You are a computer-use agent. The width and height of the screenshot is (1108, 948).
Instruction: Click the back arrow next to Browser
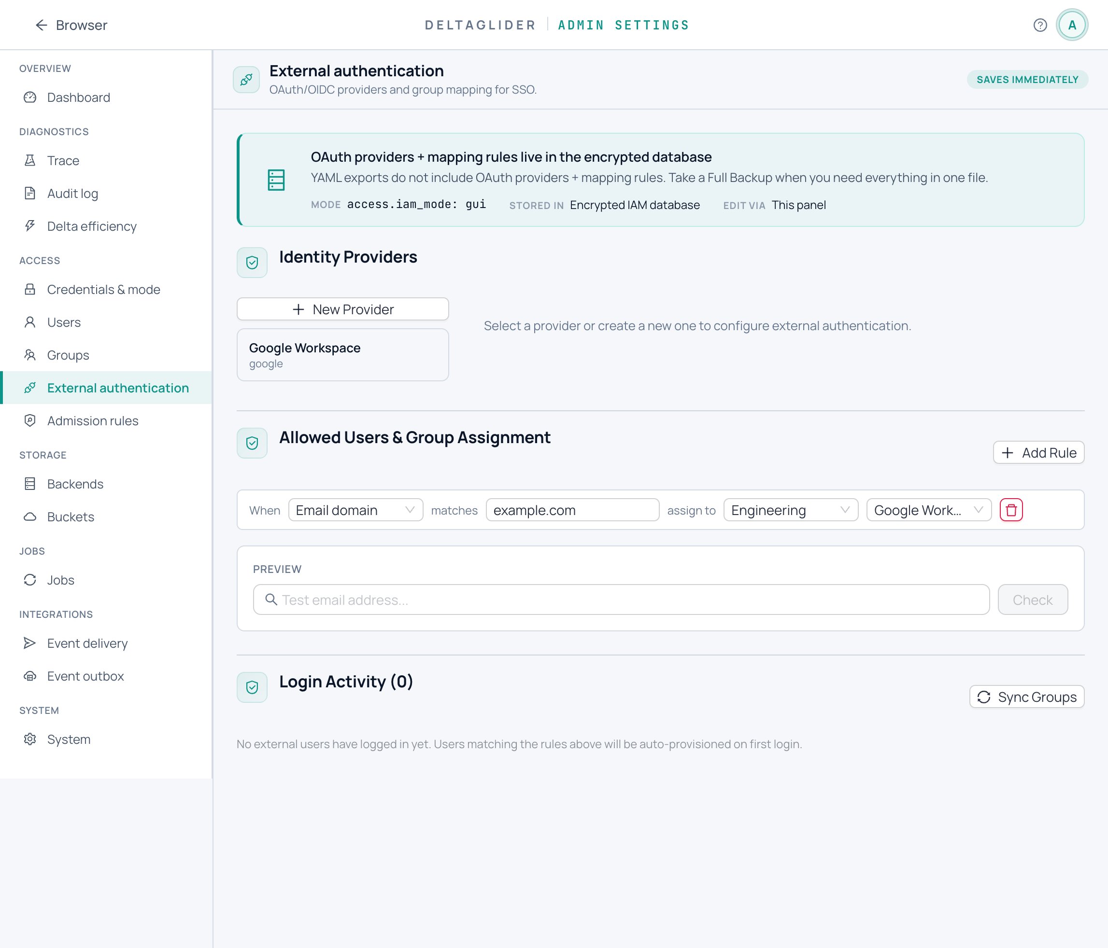pos(41,25)
